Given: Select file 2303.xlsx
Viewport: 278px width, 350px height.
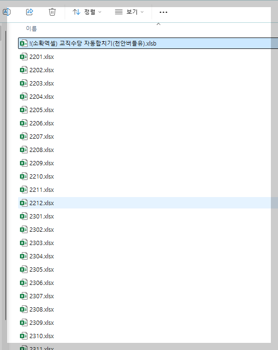Looking at the screenshot, I should click(41, 243).
